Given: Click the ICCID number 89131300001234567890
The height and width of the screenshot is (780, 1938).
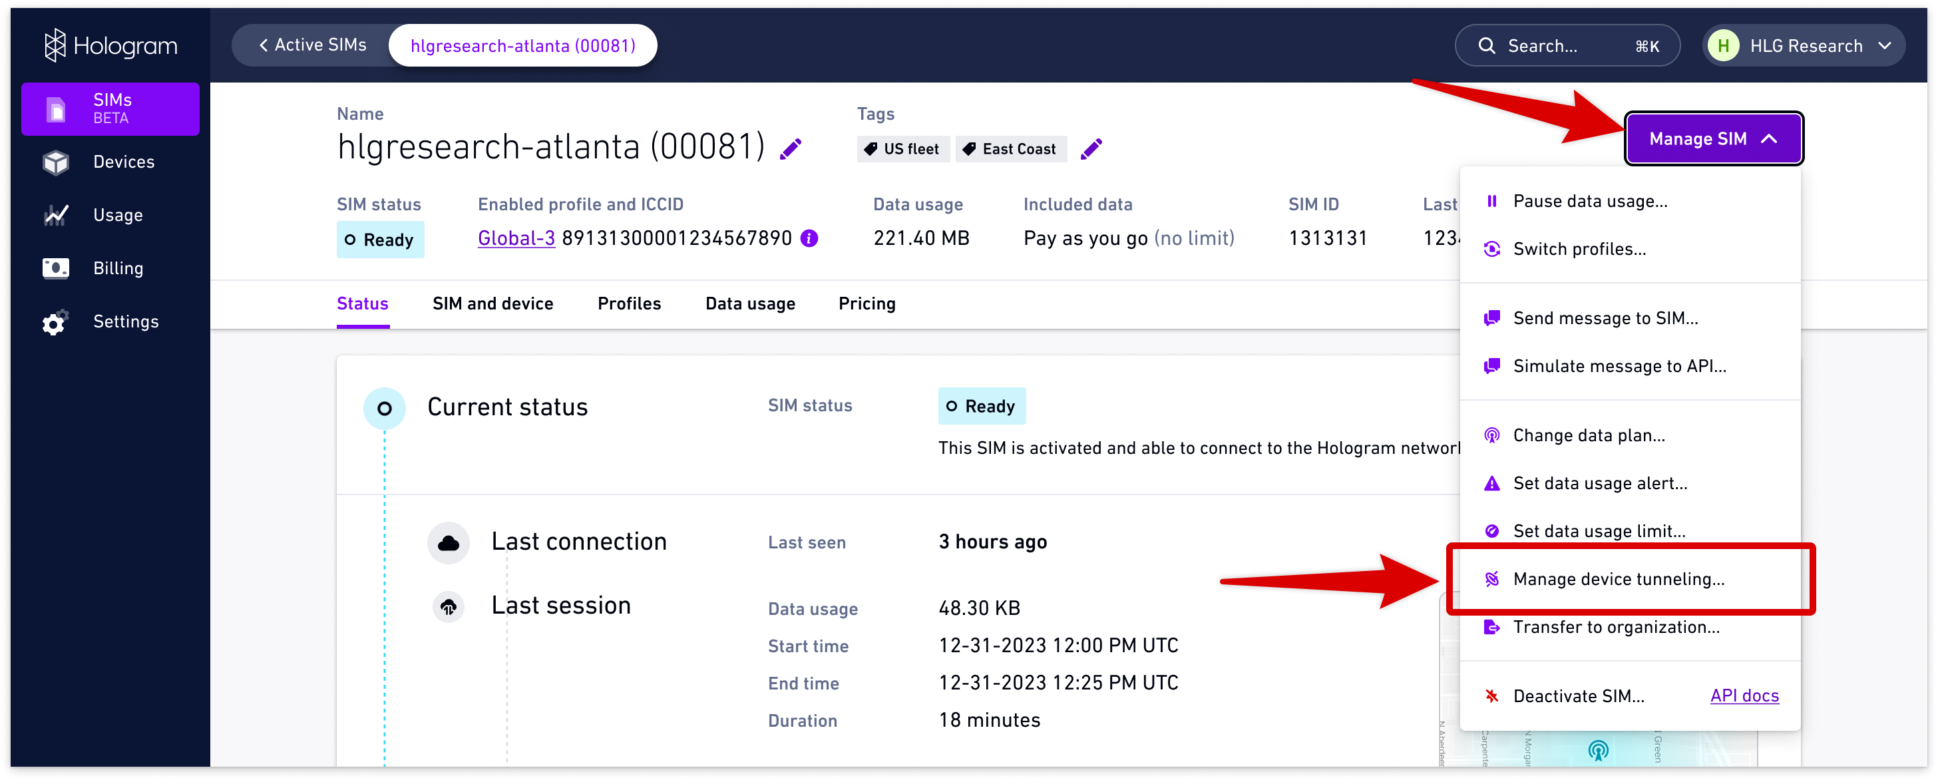Looking at the screenshot, I should [676, 238].
